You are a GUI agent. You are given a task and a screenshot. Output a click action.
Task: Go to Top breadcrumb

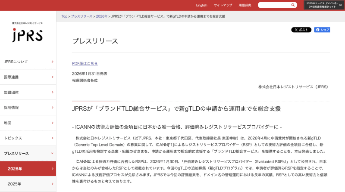click(x=64, y=16)
